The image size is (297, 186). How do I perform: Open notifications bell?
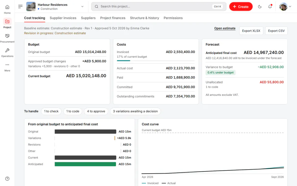[x=270, y=7]
